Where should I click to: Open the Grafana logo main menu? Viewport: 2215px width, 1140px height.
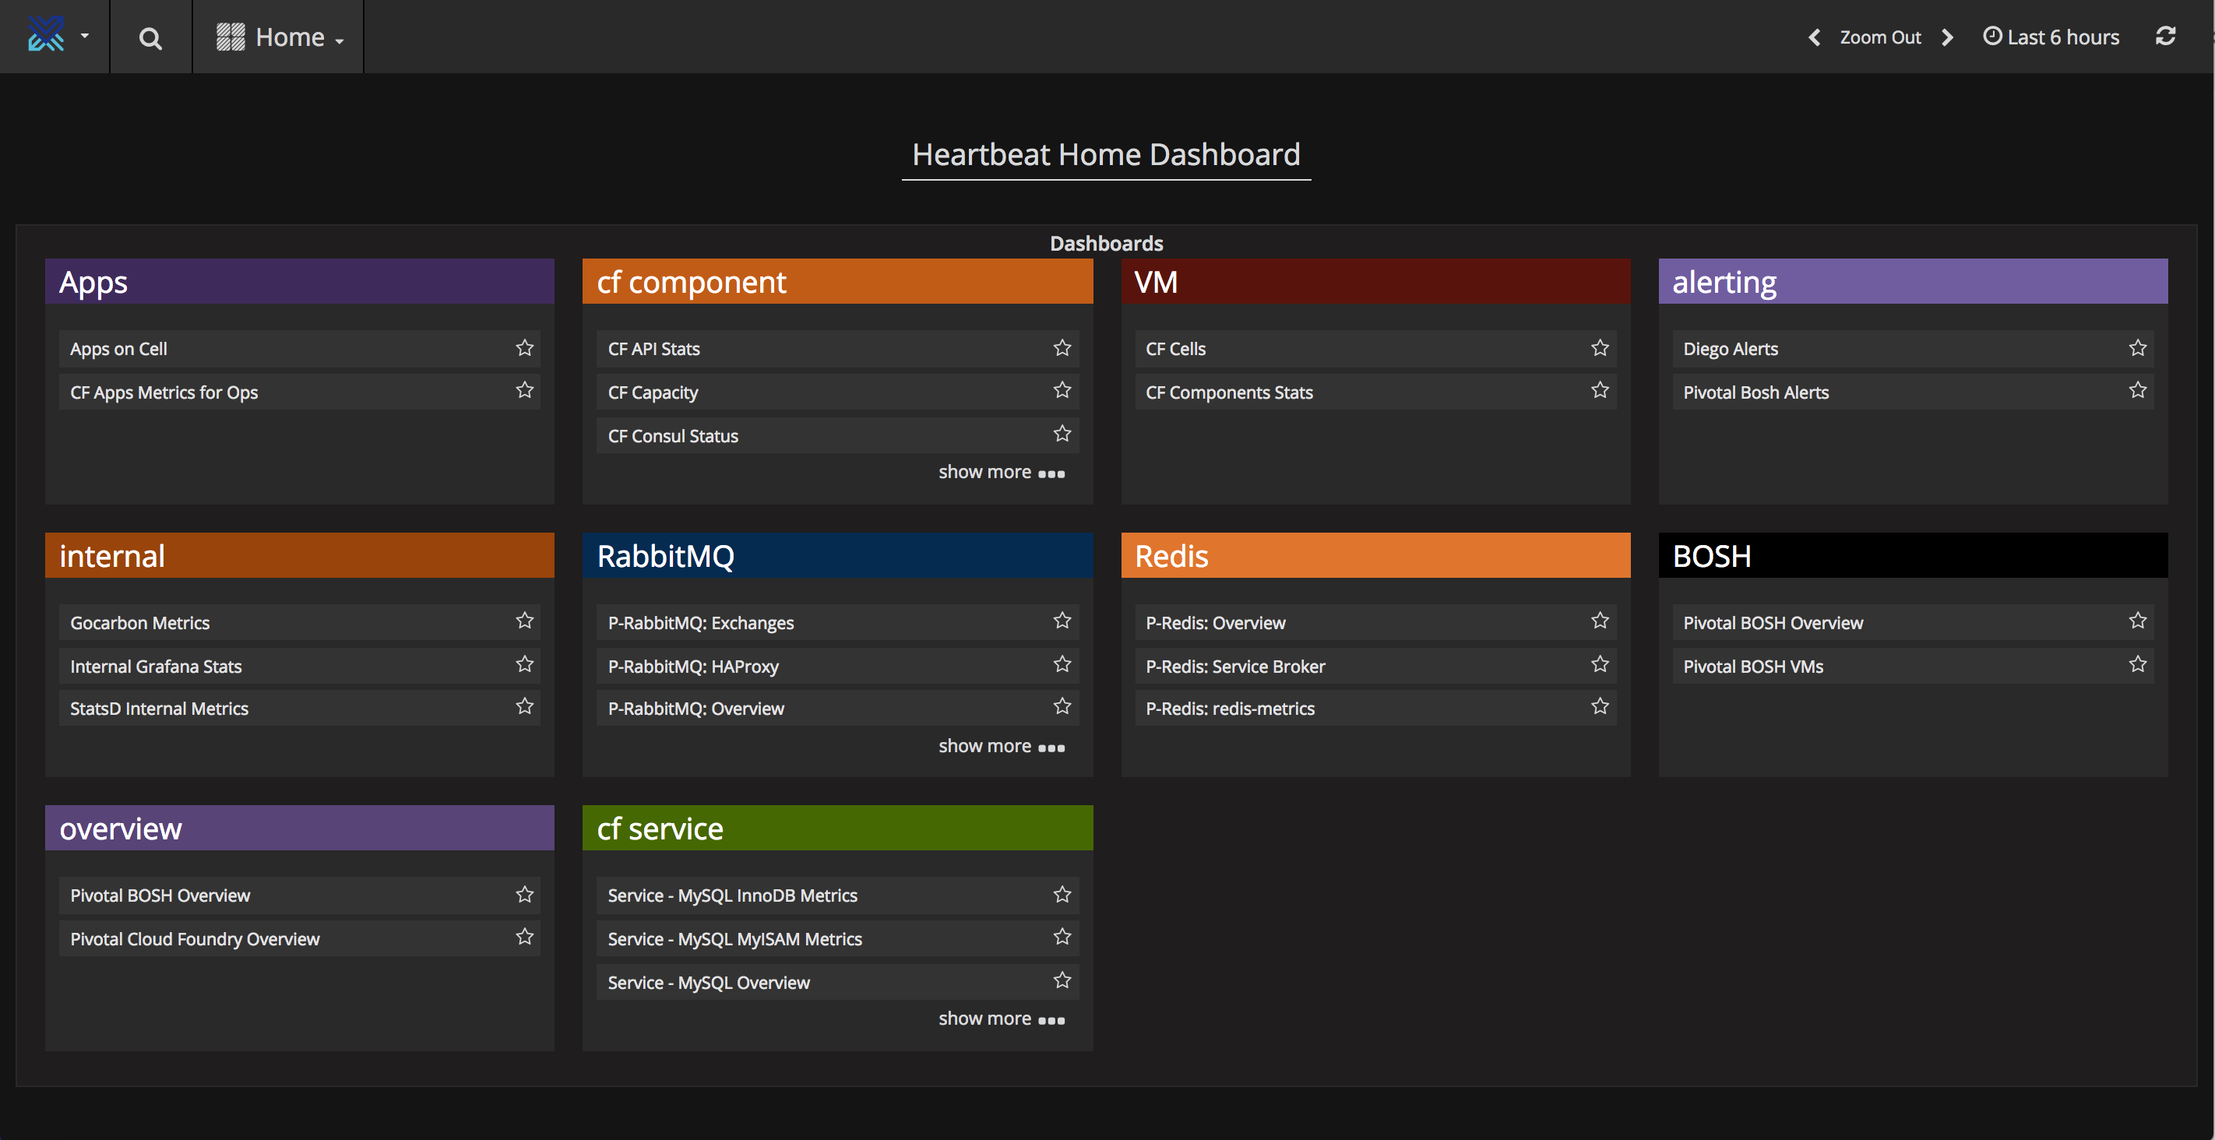click(x=57, y=36)
